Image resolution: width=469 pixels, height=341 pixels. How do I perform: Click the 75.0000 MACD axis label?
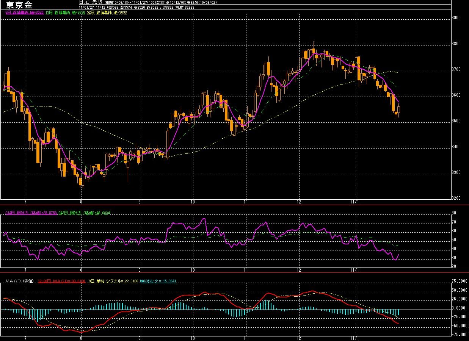[x=460, y=281]
